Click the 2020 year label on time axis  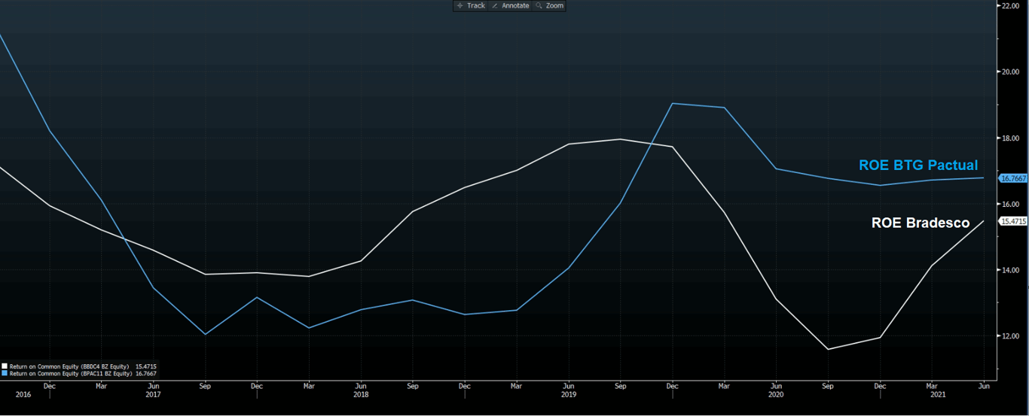[776, 394]
